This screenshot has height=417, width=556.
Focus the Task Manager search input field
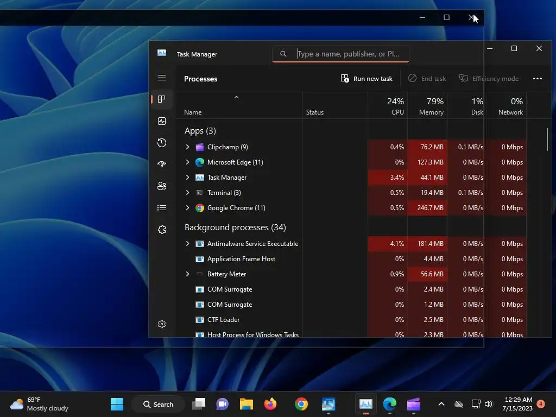(340, 54)
